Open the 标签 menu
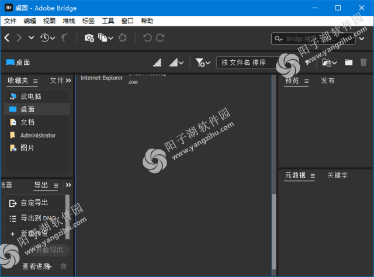 88,21
